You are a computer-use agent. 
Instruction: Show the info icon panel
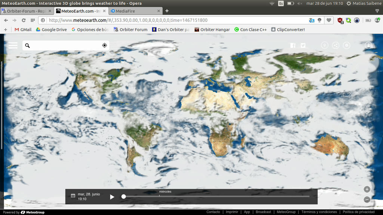(368, 45)
